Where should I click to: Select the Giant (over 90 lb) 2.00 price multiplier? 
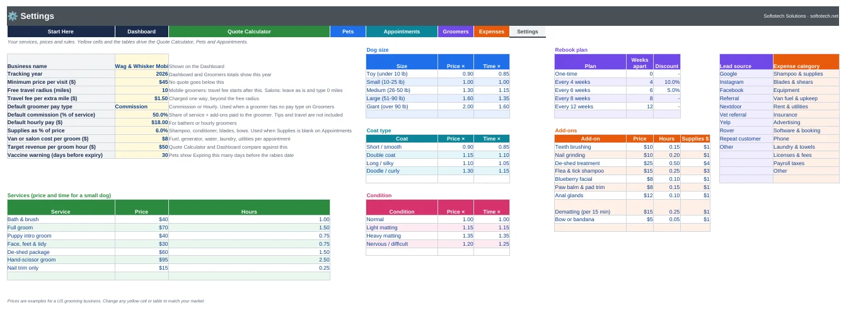coord(456,106)
